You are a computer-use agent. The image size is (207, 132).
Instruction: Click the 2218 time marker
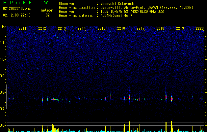click(160, 28)
